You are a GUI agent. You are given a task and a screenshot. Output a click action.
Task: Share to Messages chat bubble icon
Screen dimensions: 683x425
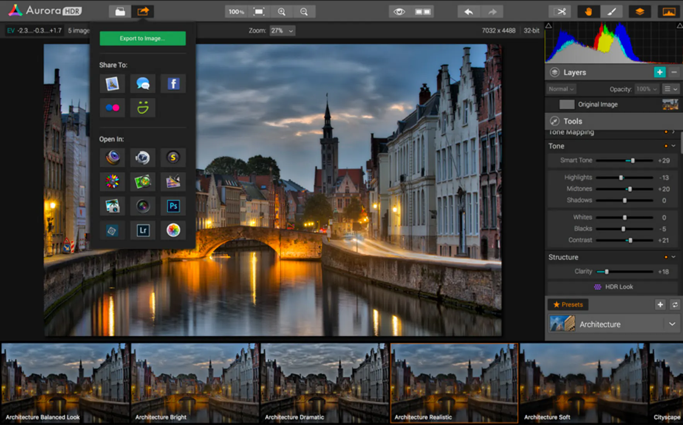[143, 83]
